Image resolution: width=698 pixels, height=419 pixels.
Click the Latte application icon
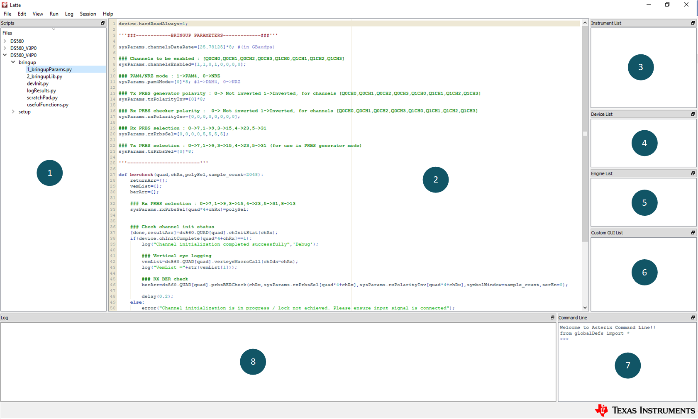(x=4, y=5)
